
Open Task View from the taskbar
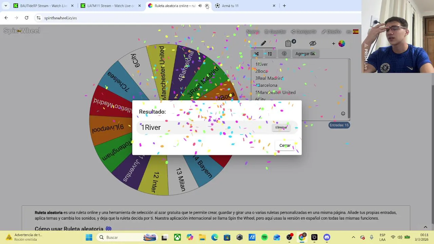coord(164,237)
